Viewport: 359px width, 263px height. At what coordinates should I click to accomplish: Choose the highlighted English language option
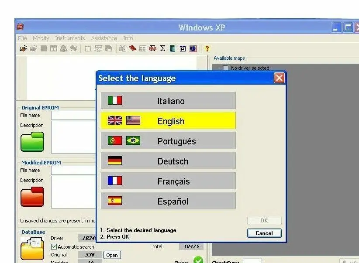pyautogui.click(x=168, y=120)
